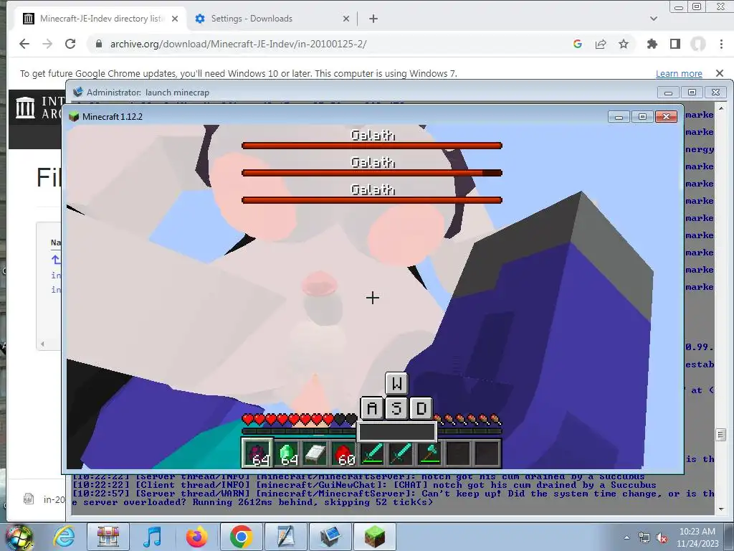Open the Windows Start menu
Screen dimensions: 734x551
point(19,537)
